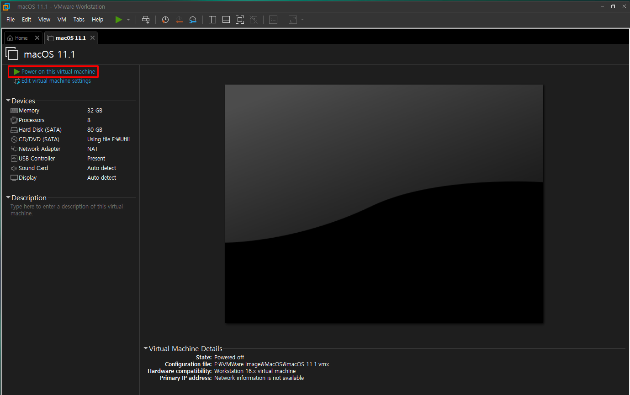Click the macOS 11.1 VM header icon
The image size is (630, 395).
click(x=12, y=54)
